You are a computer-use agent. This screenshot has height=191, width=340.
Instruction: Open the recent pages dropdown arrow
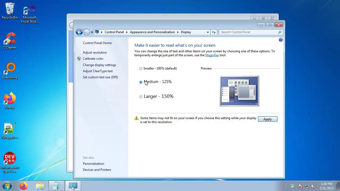pyautogui.click(x=92, y=32)
